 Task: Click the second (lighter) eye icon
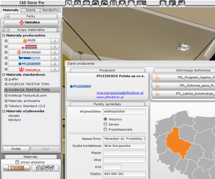click(86, 3)
